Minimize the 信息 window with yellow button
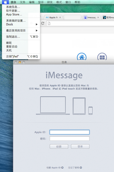This screenshot has height=172, width=114. (x=20, y=62)
